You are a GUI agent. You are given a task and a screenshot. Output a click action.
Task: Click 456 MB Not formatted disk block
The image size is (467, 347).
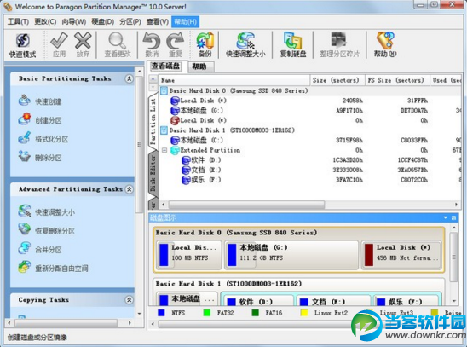[x=401, y=255]
